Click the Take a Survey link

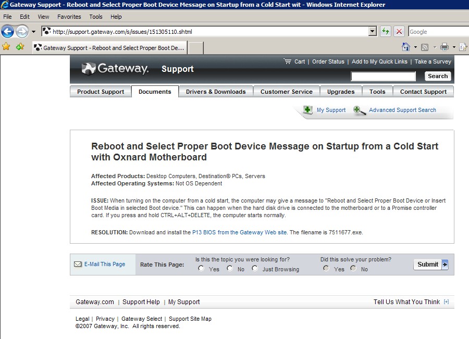433,61
